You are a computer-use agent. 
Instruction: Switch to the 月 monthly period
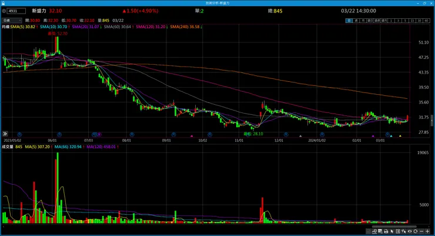click(363, 21)
